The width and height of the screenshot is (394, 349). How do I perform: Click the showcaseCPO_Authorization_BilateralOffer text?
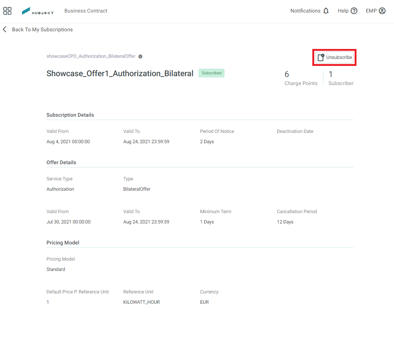[91, 56]
